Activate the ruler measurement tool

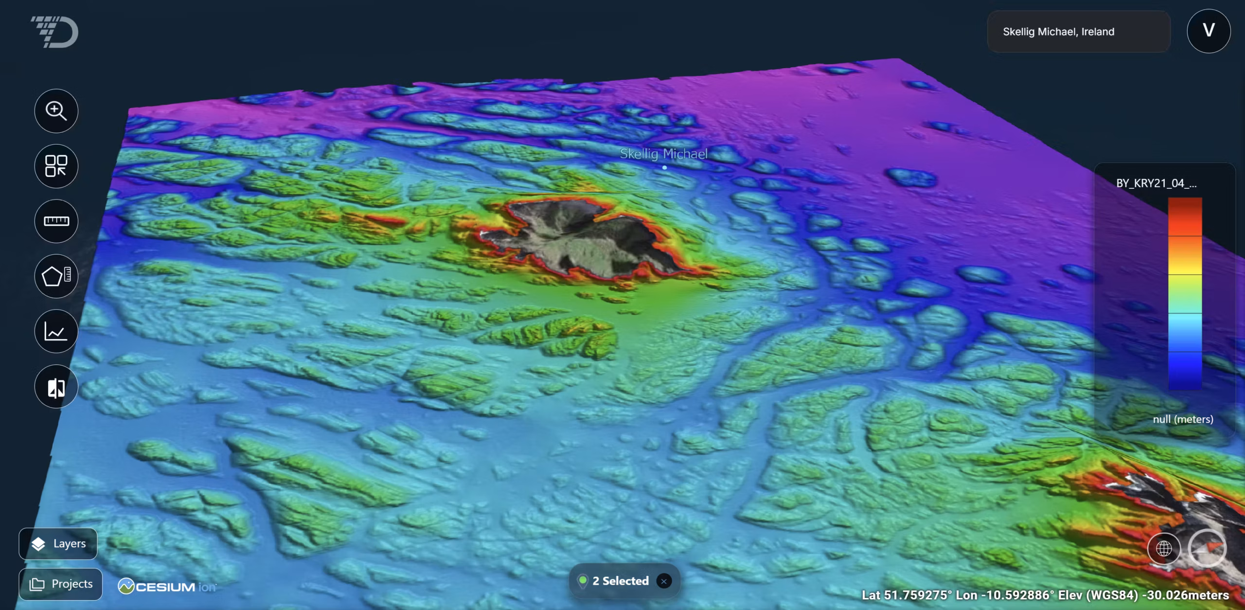(56, 221)
